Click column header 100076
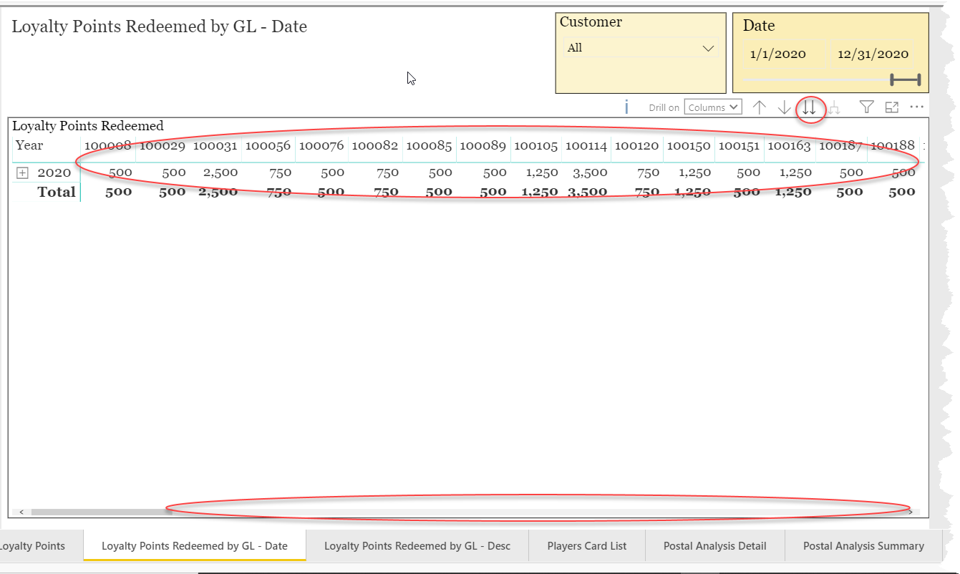960x574 pixels. (321, 145)
